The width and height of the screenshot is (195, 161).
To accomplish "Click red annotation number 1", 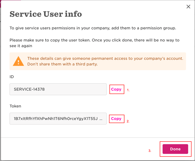I will 128,90.
